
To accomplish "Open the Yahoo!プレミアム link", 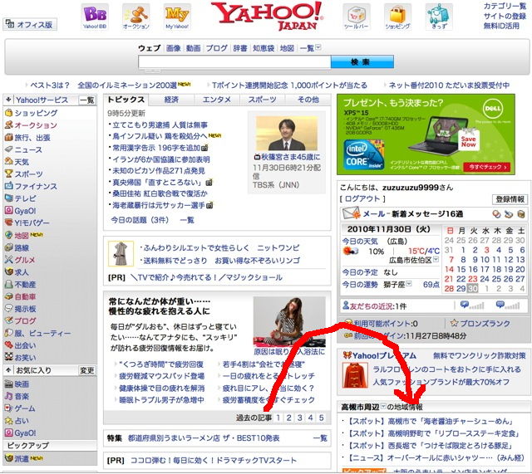I will [384, 356].
